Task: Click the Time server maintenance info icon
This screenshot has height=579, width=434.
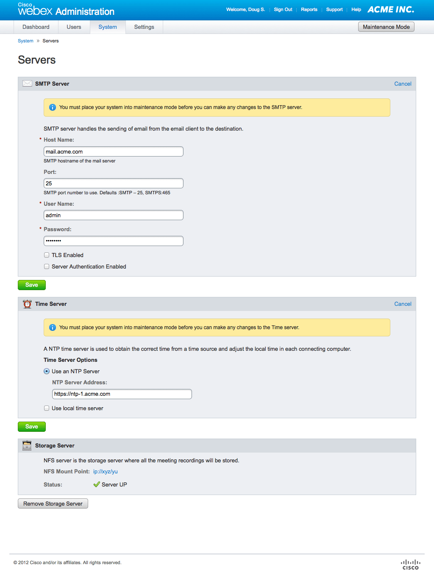Action: (53, 327)
